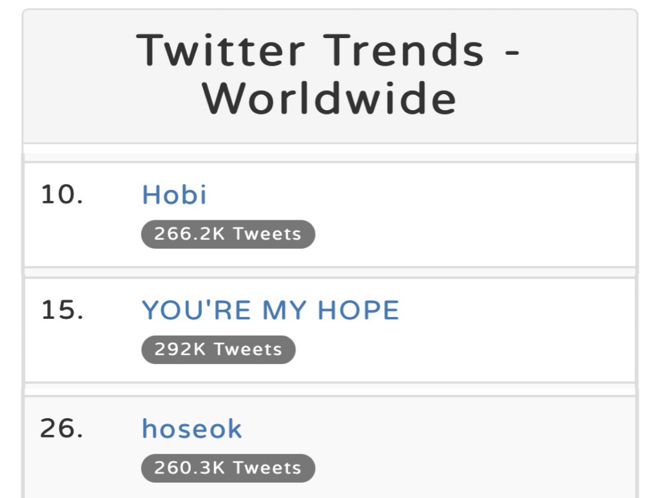
Task: Select the rank number 10.
Action: coord(62,195)
